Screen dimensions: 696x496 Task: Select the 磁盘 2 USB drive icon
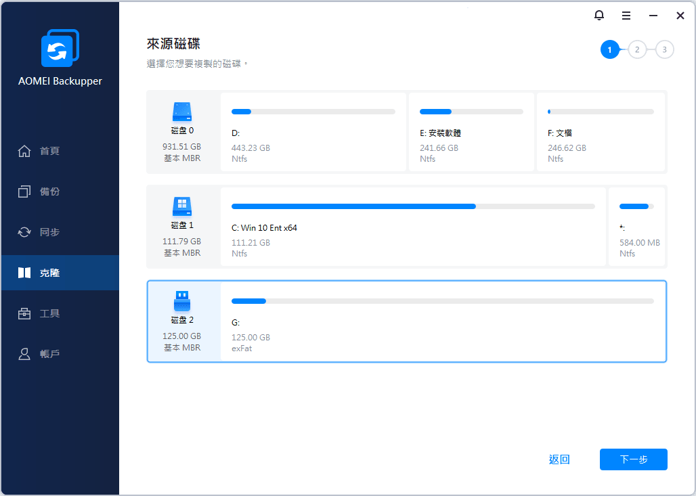(182, 301)
